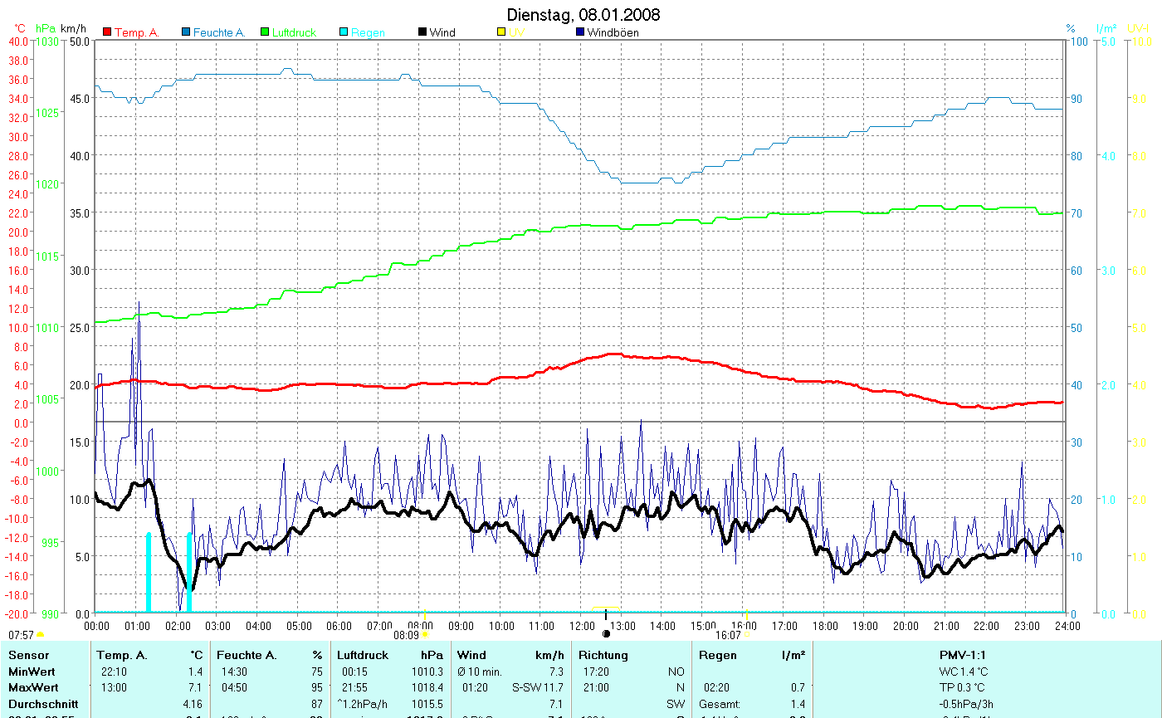Click the 12:00 label on time axis
This screenshot has width=1162, height=718.
point(583,625)
